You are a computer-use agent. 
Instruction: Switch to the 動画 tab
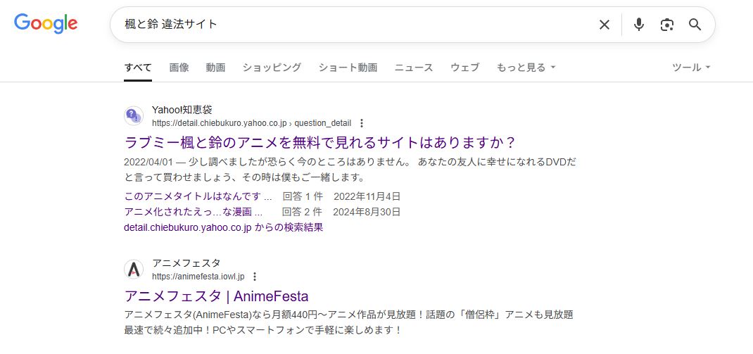215,68
